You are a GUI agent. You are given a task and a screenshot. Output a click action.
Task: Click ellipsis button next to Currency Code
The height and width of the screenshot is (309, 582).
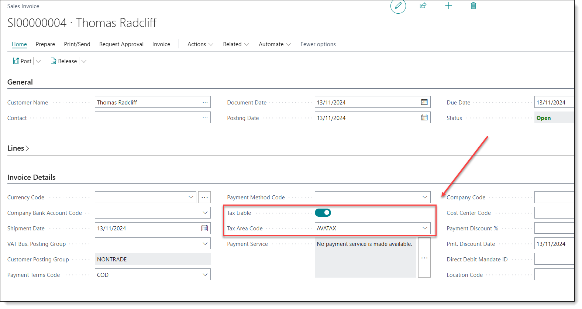point(204,198)
